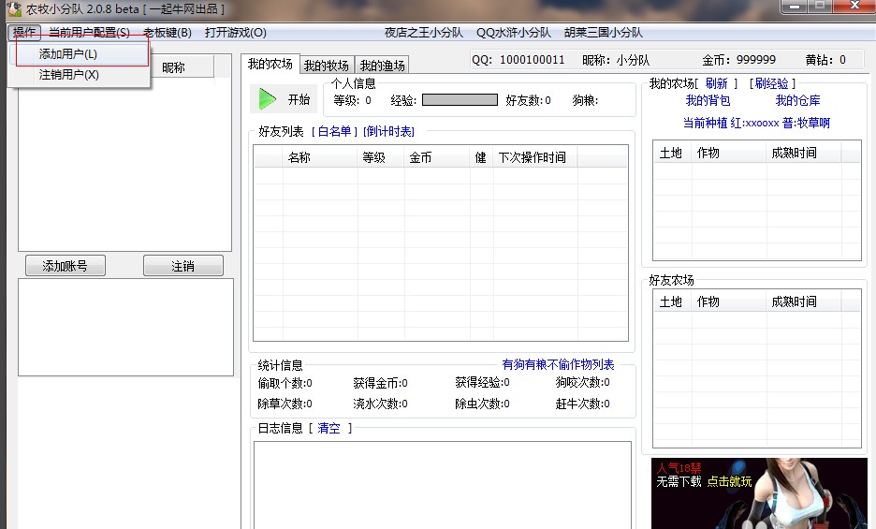
Task: Open the 倒计时表 link
Action: tap(389, 132)
